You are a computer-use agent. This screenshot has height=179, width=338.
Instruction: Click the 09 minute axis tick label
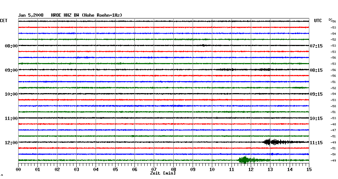pyautogui.click(x=193, y=170)
